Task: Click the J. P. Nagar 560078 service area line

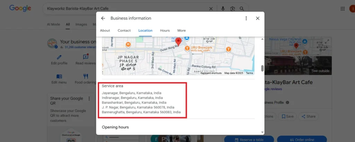Action: pyautogui.click(x=138, y=107)
